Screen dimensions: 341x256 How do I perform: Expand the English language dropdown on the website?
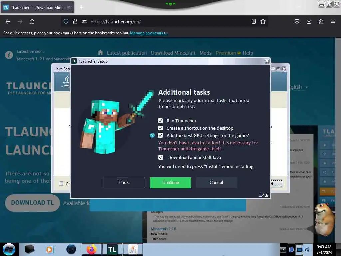coord(299,87)
